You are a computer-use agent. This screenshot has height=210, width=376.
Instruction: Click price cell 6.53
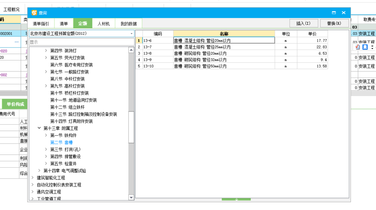(312, 53)
